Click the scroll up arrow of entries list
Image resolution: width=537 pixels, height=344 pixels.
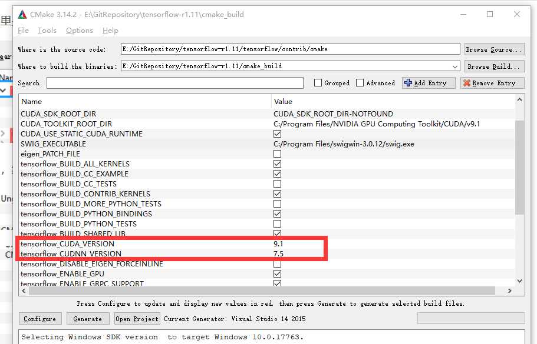(519, 100)
